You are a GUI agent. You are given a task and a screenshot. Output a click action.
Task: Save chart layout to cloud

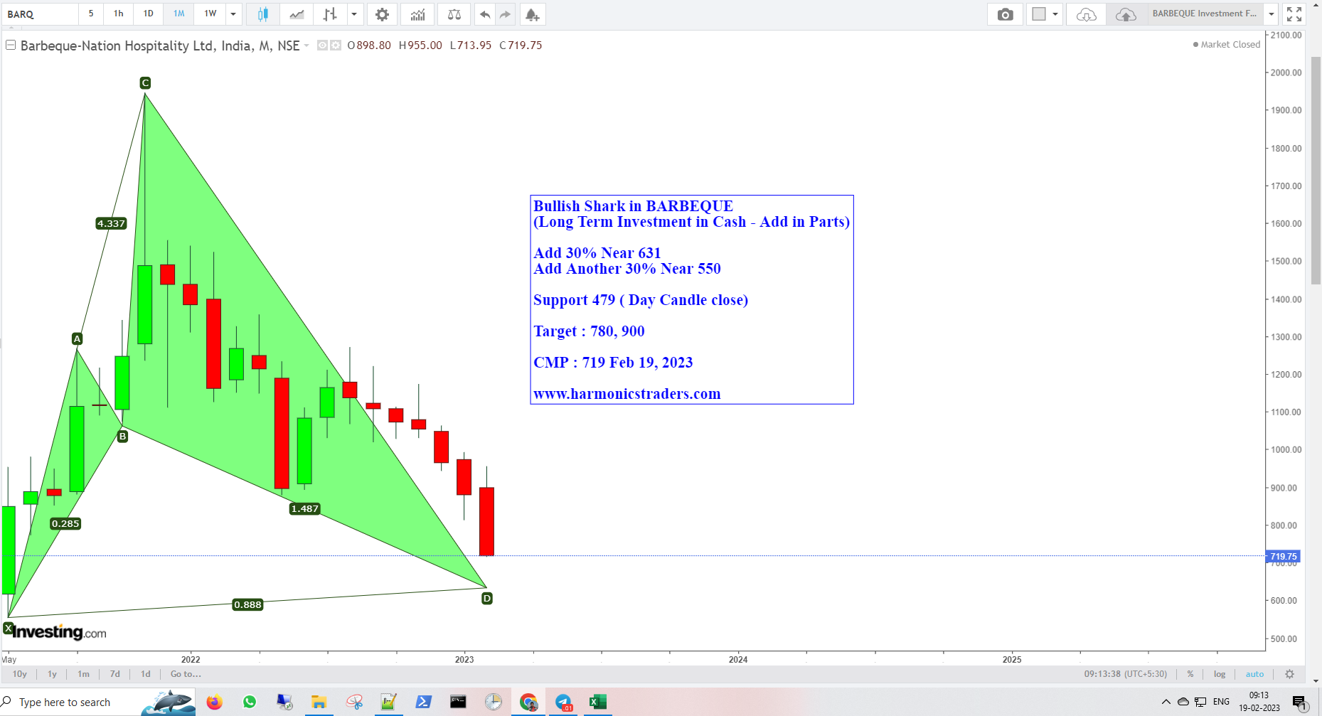pyautogui.click(x=1126, y=14)
